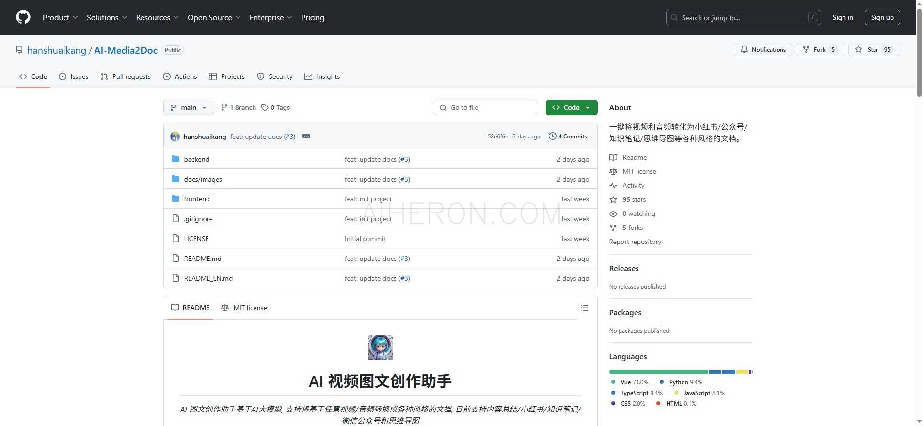Click the Sign in link
This screenshot has width=923, height=426.
(x=843, y=17)
